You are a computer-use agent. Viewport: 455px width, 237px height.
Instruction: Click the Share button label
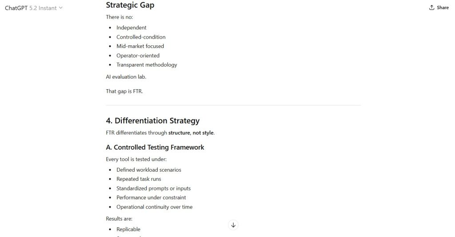click(x=443, y=8)
